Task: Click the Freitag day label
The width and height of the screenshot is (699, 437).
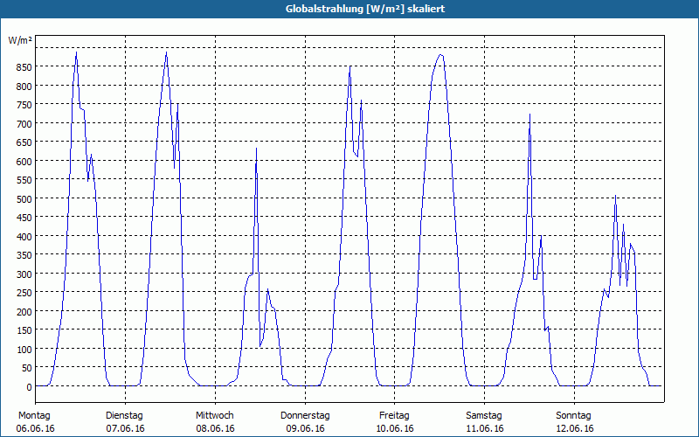Action: tap(394, 416)
